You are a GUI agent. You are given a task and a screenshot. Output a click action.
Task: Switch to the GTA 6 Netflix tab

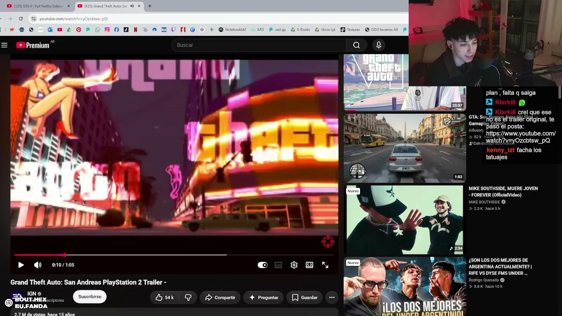(39, 6)
